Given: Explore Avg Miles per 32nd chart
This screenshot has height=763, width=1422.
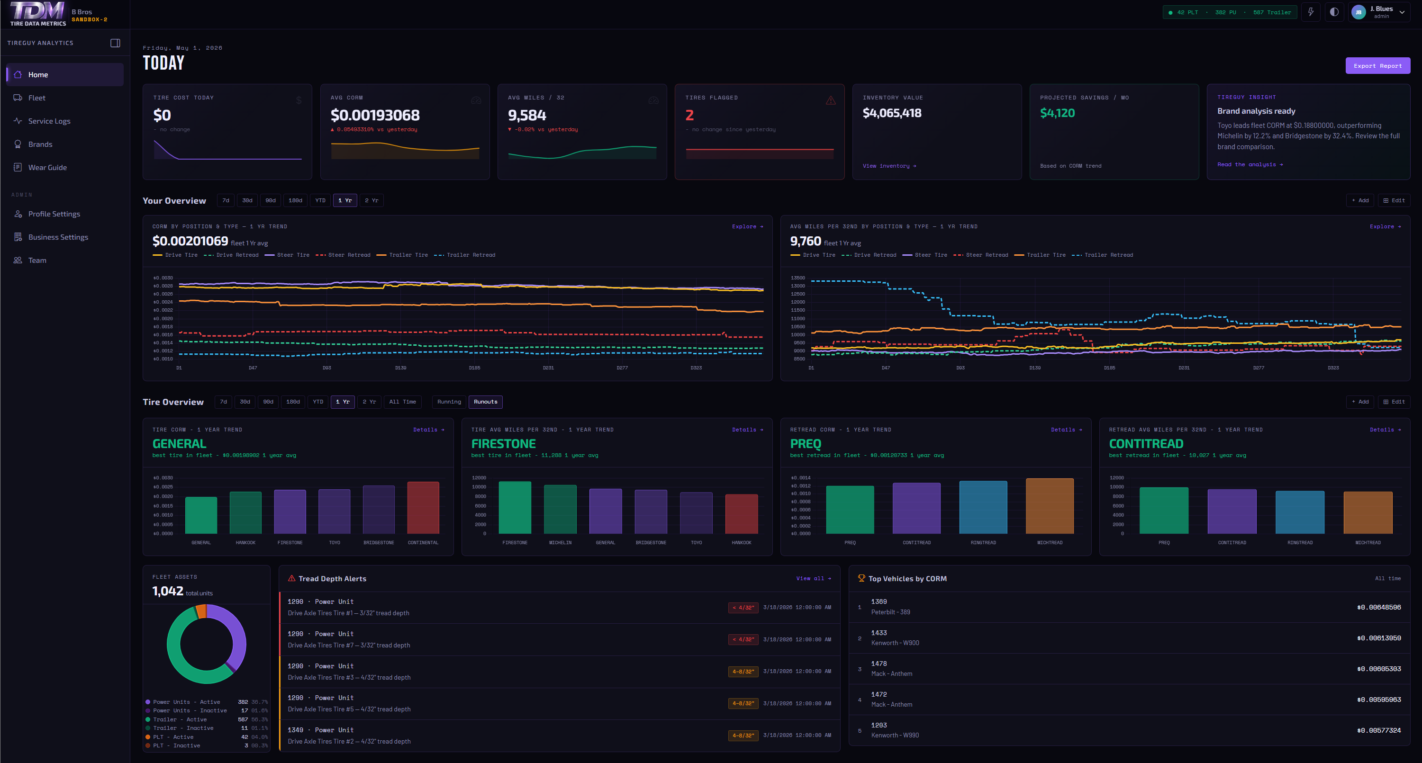Looking at the screenshot, I should pyautogui.click(x=1385, y=226).
